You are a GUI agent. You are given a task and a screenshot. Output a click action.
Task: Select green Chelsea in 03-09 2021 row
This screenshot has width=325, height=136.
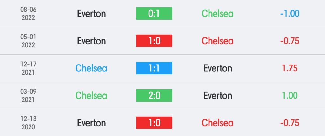[91, 96]
